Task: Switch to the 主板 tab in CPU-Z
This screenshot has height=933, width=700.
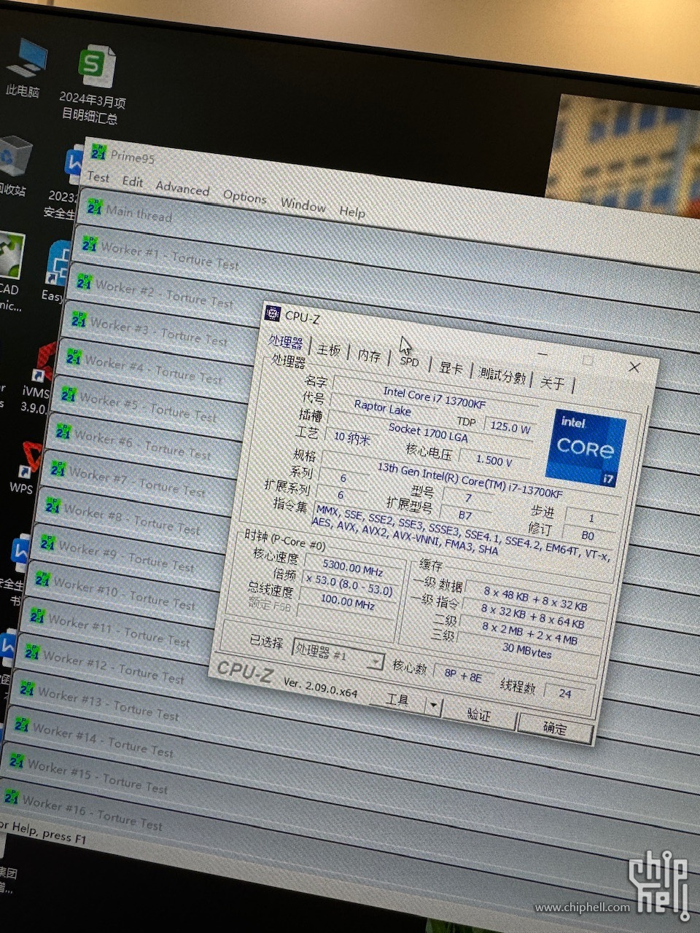Action: [329, 350]
